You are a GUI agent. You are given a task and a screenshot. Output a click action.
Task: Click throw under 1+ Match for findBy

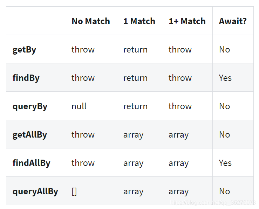click(180, 78)
